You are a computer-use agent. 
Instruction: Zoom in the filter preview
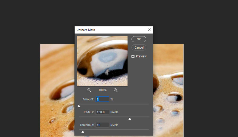115,90
